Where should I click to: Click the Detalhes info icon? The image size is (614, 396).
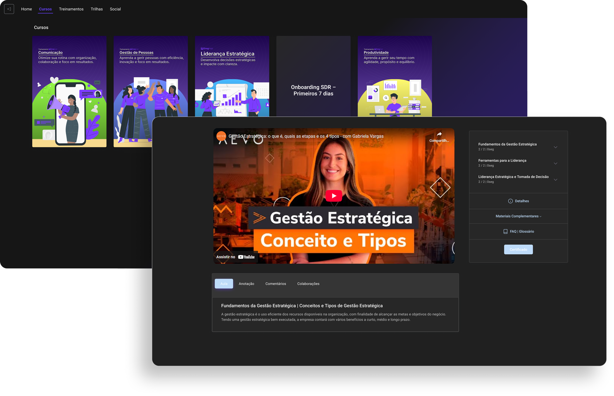pyautogui.click(x=510, y=201)
